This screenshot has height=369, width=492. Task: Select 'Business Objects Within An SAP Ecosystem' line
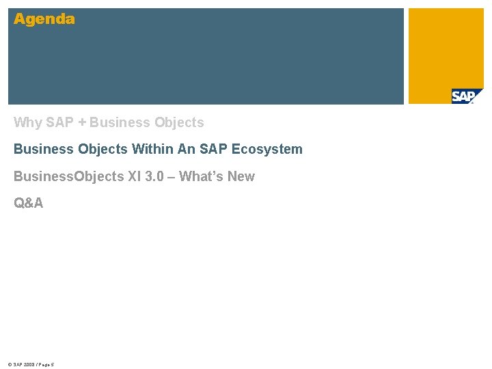pyautogui.click(x=158, y=149)
